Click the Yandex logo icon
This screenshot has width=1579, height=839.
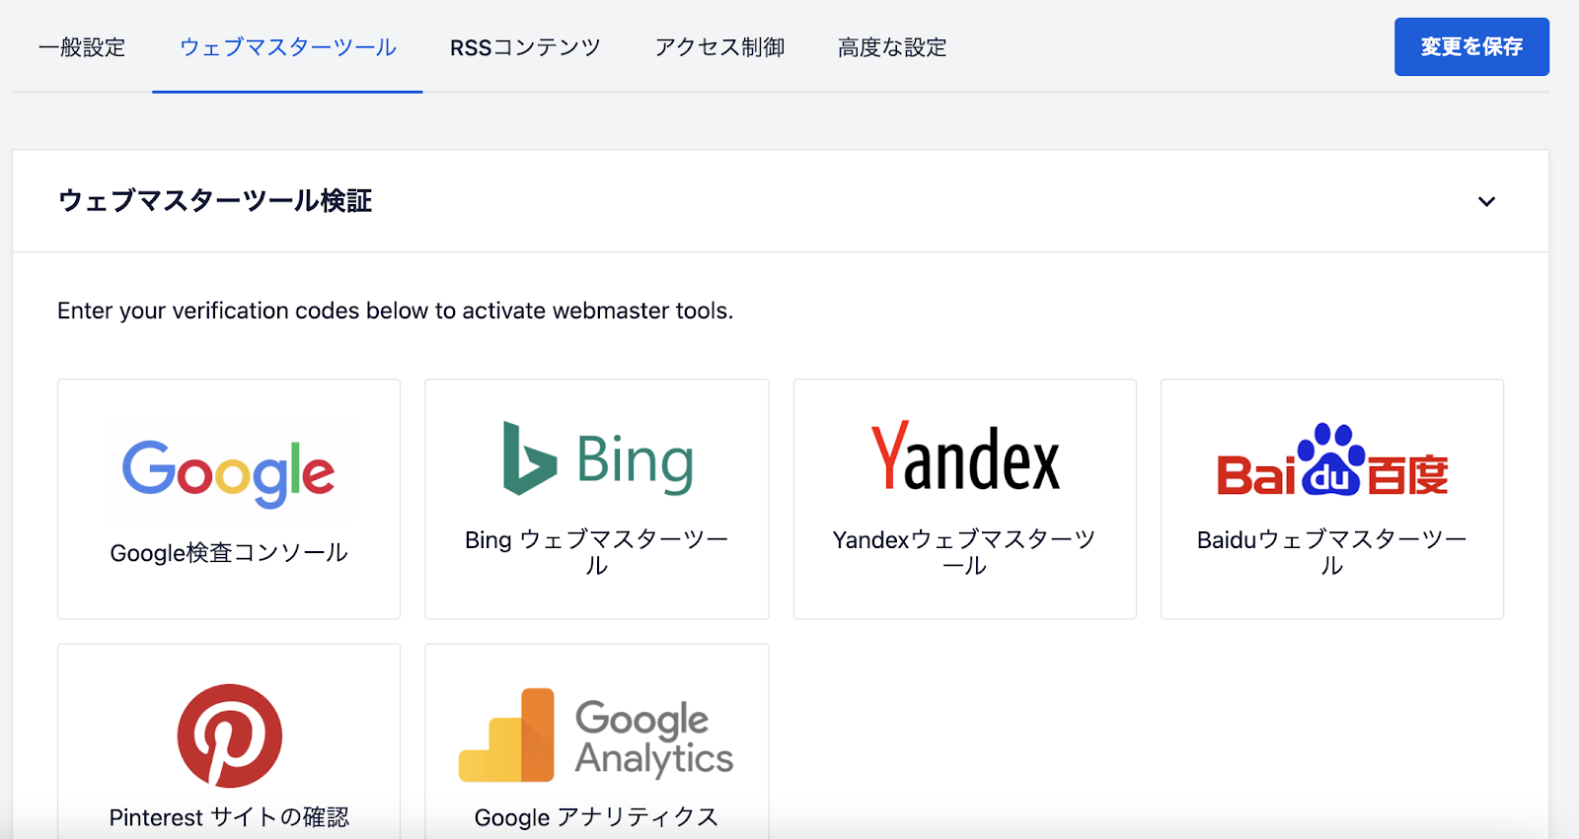click(x=965, y=456)
